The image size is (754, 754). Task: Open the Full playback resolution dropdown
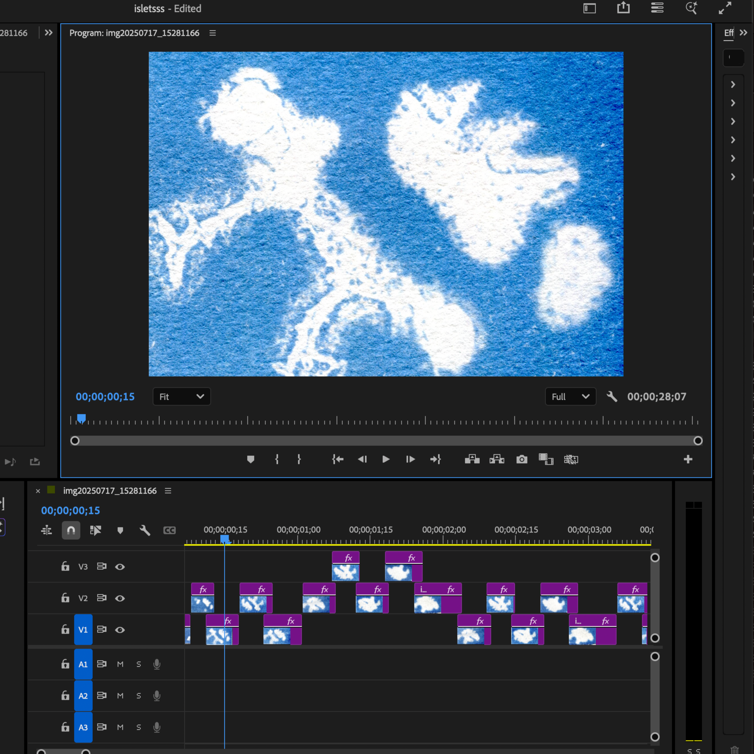[570, 397]
